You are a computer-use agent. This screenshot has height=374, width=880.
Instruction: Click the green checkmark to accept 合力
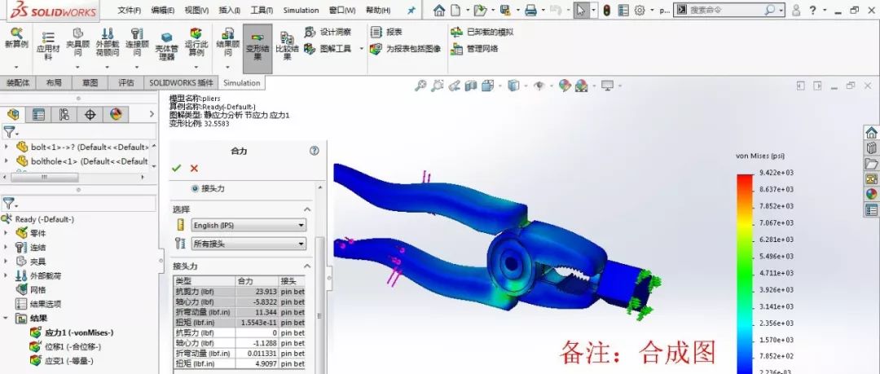coord(176,168)
